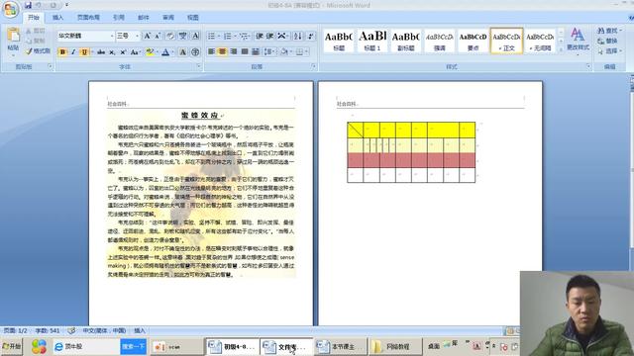This screenshot has width=634, height=356.
Task: Switch to the 页面布局 (Page Layout) tab
Action: click(x=88, y=18)
